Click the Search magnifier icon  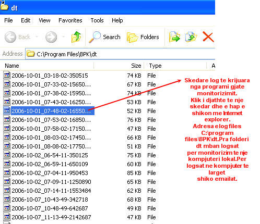[95, 37]
